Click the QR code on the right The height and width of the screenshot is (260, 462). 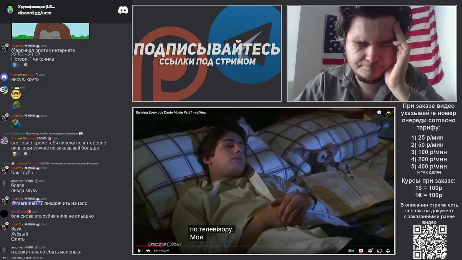430,242
